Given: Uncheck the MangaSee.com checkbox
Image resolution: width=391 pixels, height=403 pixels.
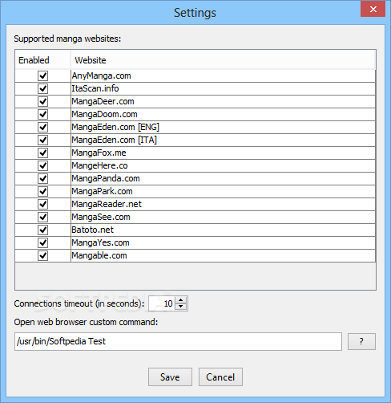Looking at the screenshot, I should tap(42, 217).
